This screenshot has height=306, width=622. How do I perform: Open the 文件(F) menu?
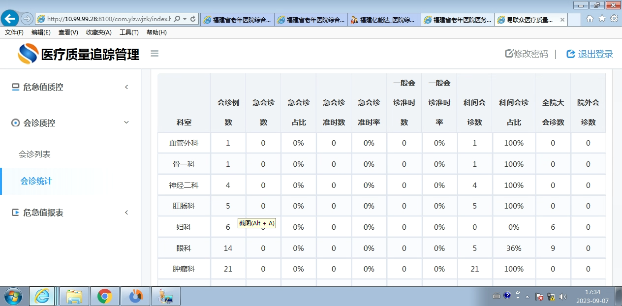point(14,32)
